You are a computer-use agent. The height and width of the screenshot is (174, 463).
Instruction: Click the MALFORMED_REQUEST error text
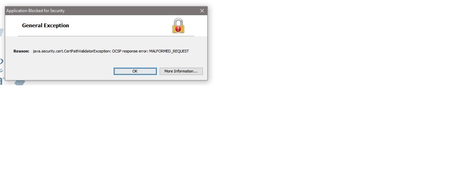pyautogui.click(x=169, y=51)
